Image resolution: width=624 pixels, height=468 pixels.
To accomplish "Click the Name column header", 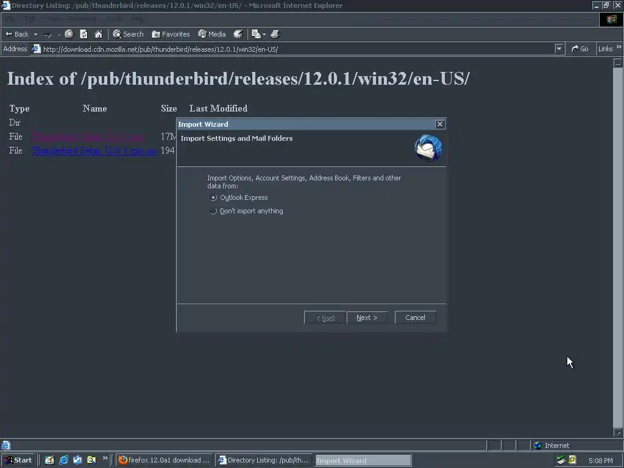I will [94, 108].
